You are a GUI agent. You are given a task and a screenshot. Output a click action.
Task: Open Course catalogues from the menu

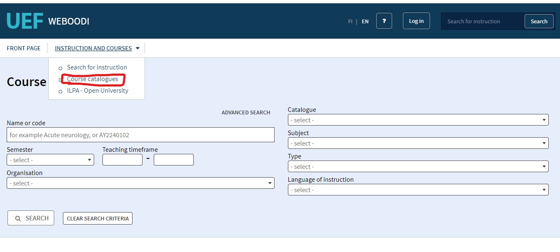92,79
